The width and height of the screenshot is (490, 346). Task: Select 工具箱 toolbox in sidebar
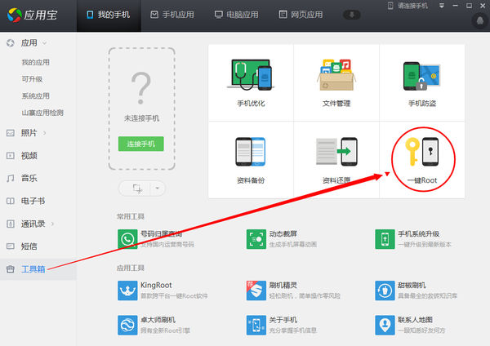pos(38,269)
